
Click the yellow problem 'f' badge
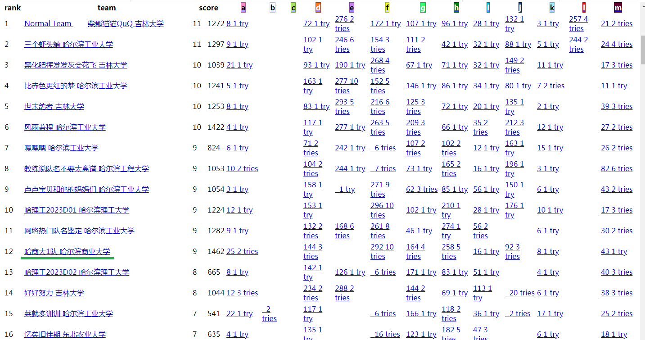click(387, 8)
